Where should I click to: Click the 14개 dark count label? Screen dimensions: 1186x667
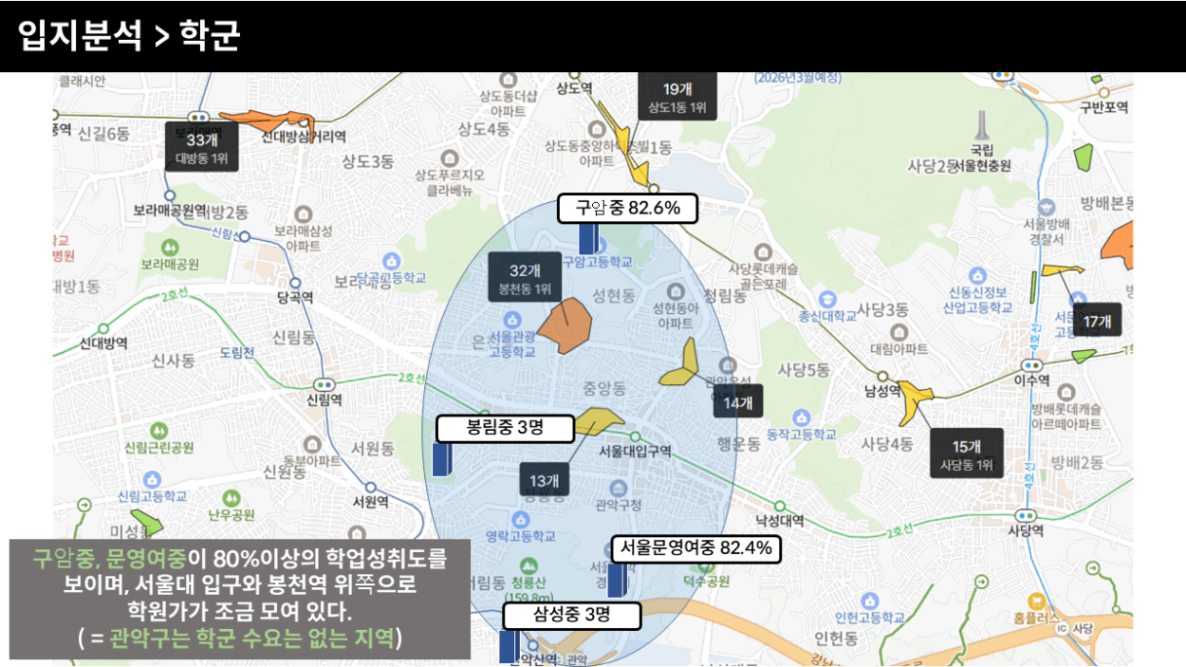tap(738, 401)
